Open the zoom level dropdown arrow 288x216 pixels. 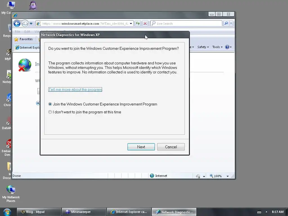coord(228,176)
